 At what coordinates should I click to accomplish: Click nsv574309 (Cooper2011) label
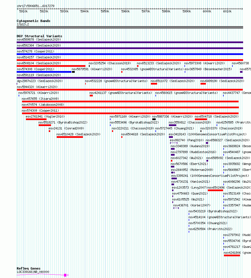coord(40,111)
